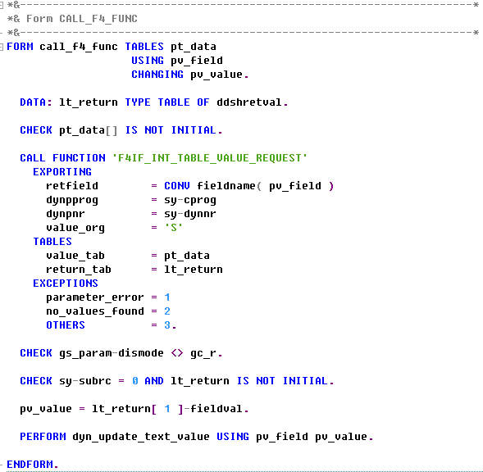Click the subroutine name 'dyn_update_text_value'

click(141, 437)
